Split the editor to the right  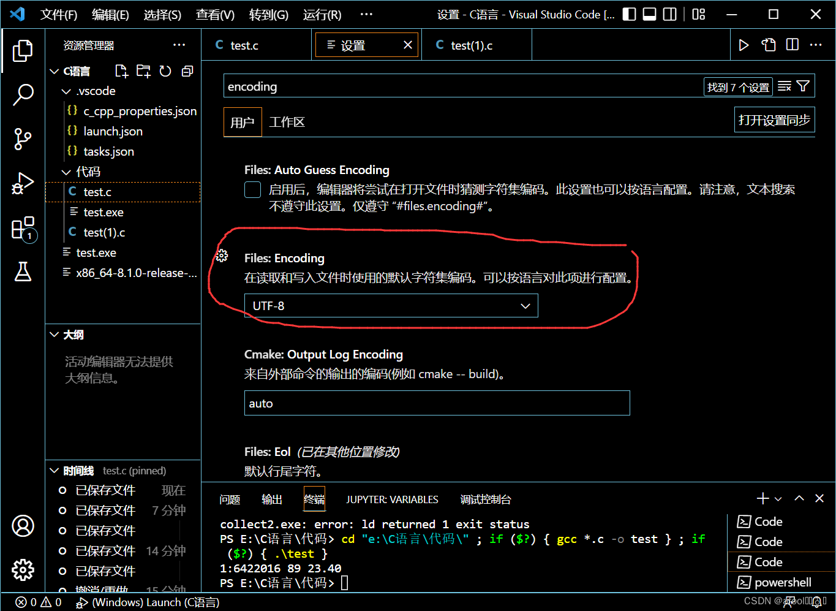click(x=793, y=45)
